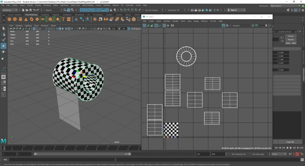Open the UV Editor Textures menu
305x166 pixels.
[x=204, y=21]
